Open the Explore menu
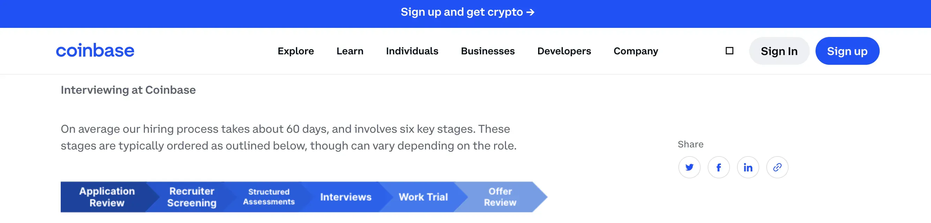 pos(296,51)
